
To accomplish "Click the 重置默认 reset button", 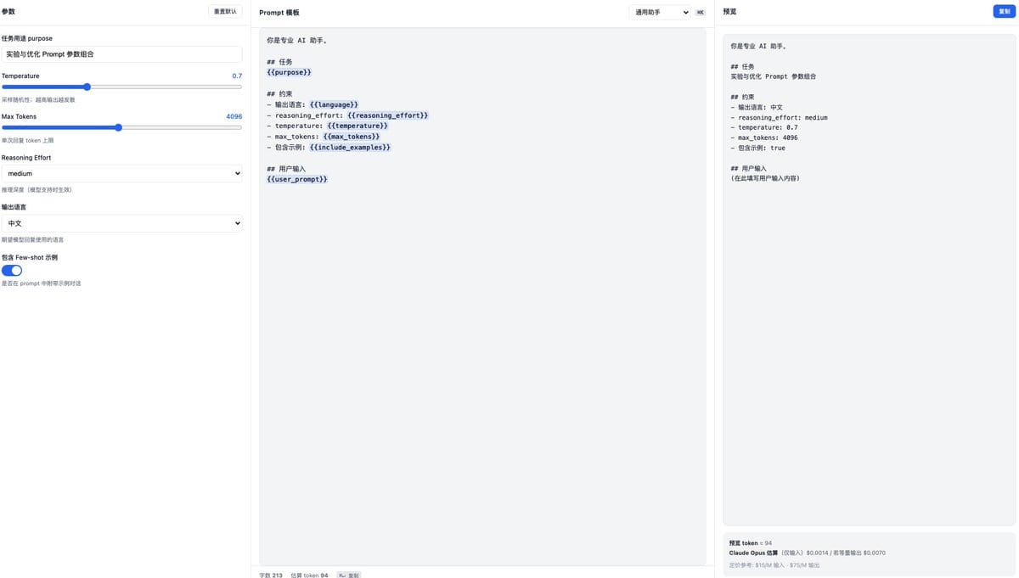I will point(225,11).
